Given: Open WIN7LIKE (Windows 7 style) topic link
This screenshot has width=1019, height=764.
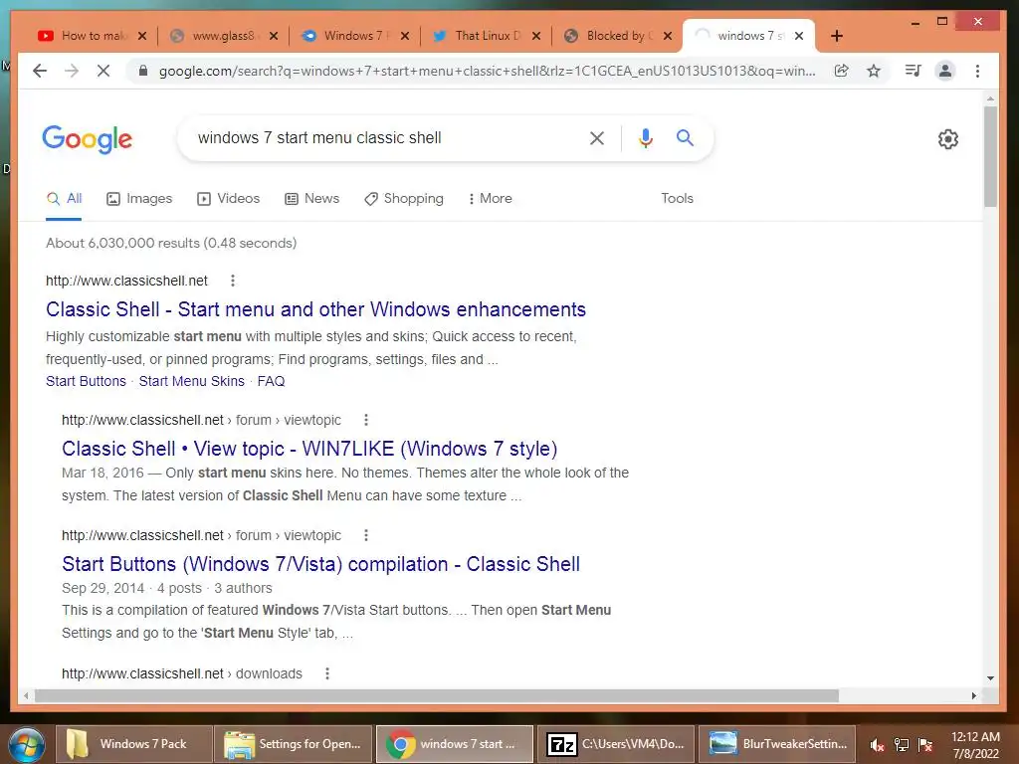Looking at the screenshot, I should tap(309, 449).
